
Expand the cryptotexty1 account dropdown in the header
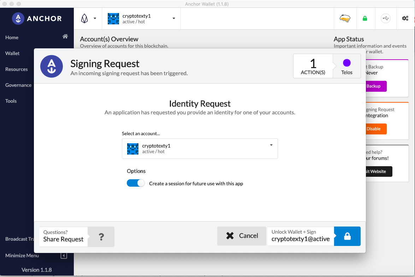(x=141, y=18)
